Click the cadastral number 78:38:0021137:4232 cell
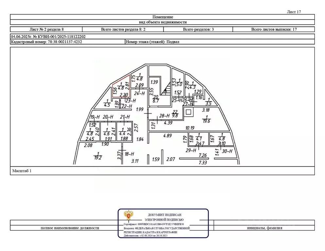325x251 pixels. point(67,42)
